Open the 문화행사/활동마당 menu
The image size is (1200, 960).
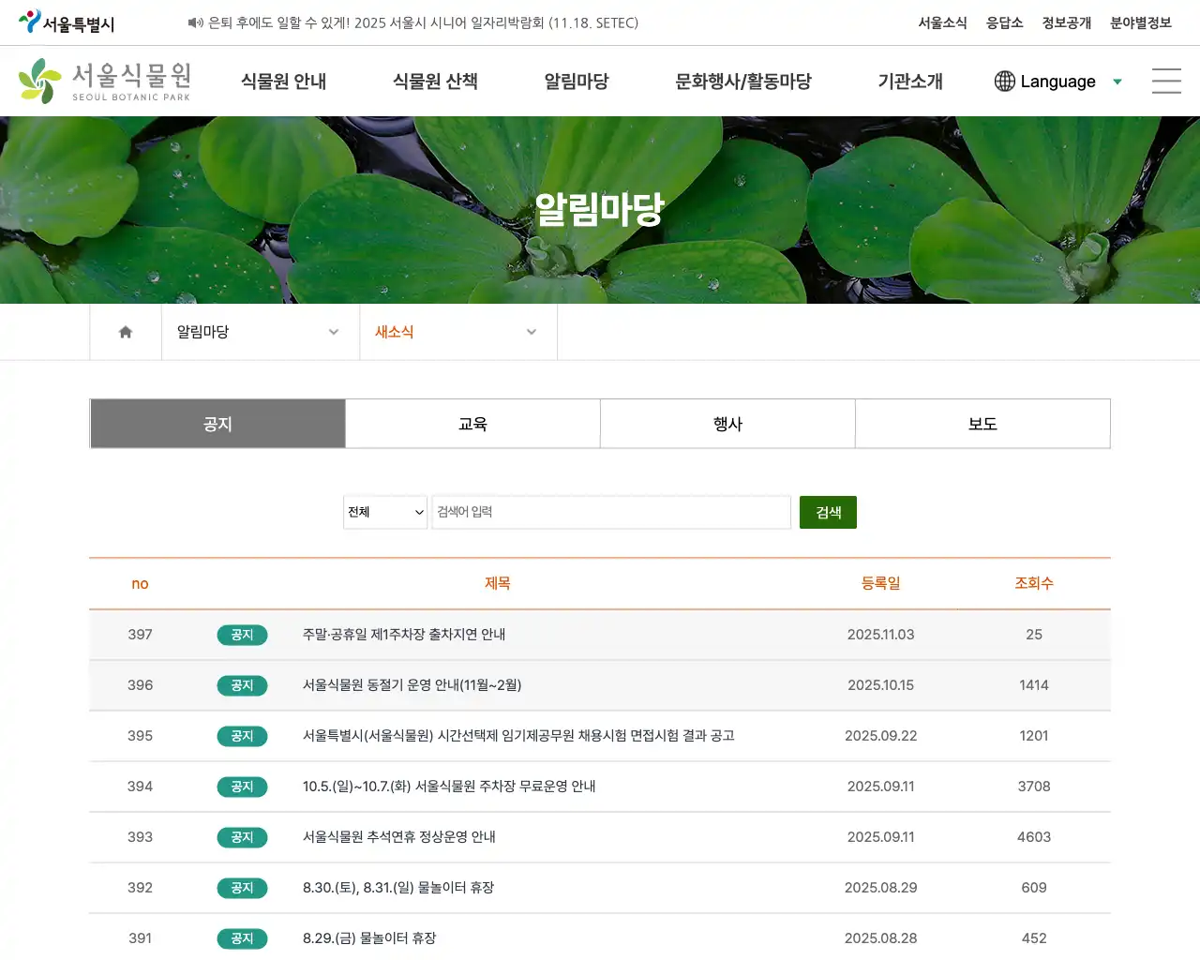click(742, 82)
